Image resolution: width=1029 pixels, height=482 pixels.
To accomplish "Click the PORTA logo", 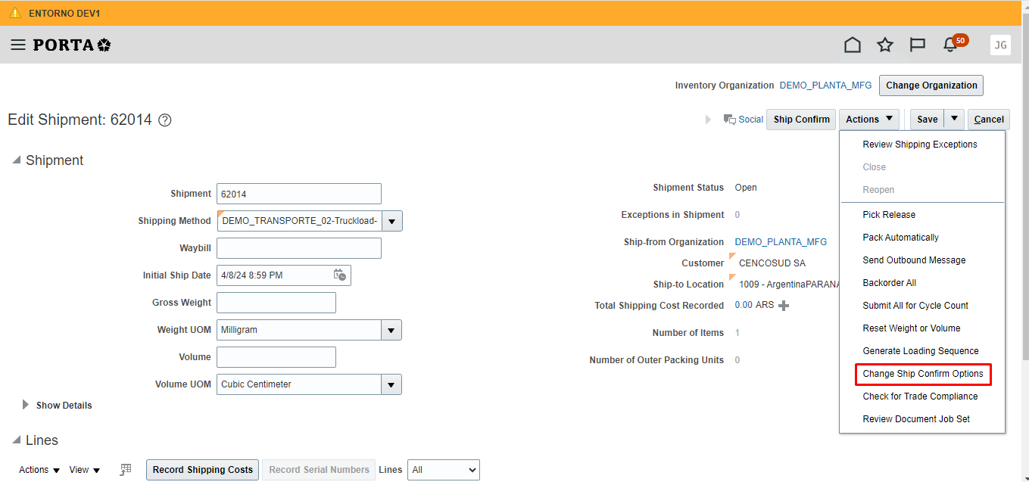I will 72,45.
